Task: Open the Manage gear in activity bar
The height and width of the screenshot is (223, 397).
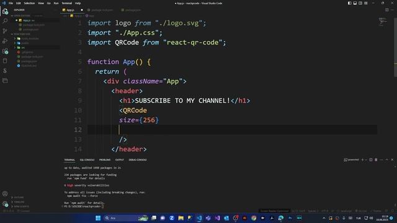Action: point(5,204)
